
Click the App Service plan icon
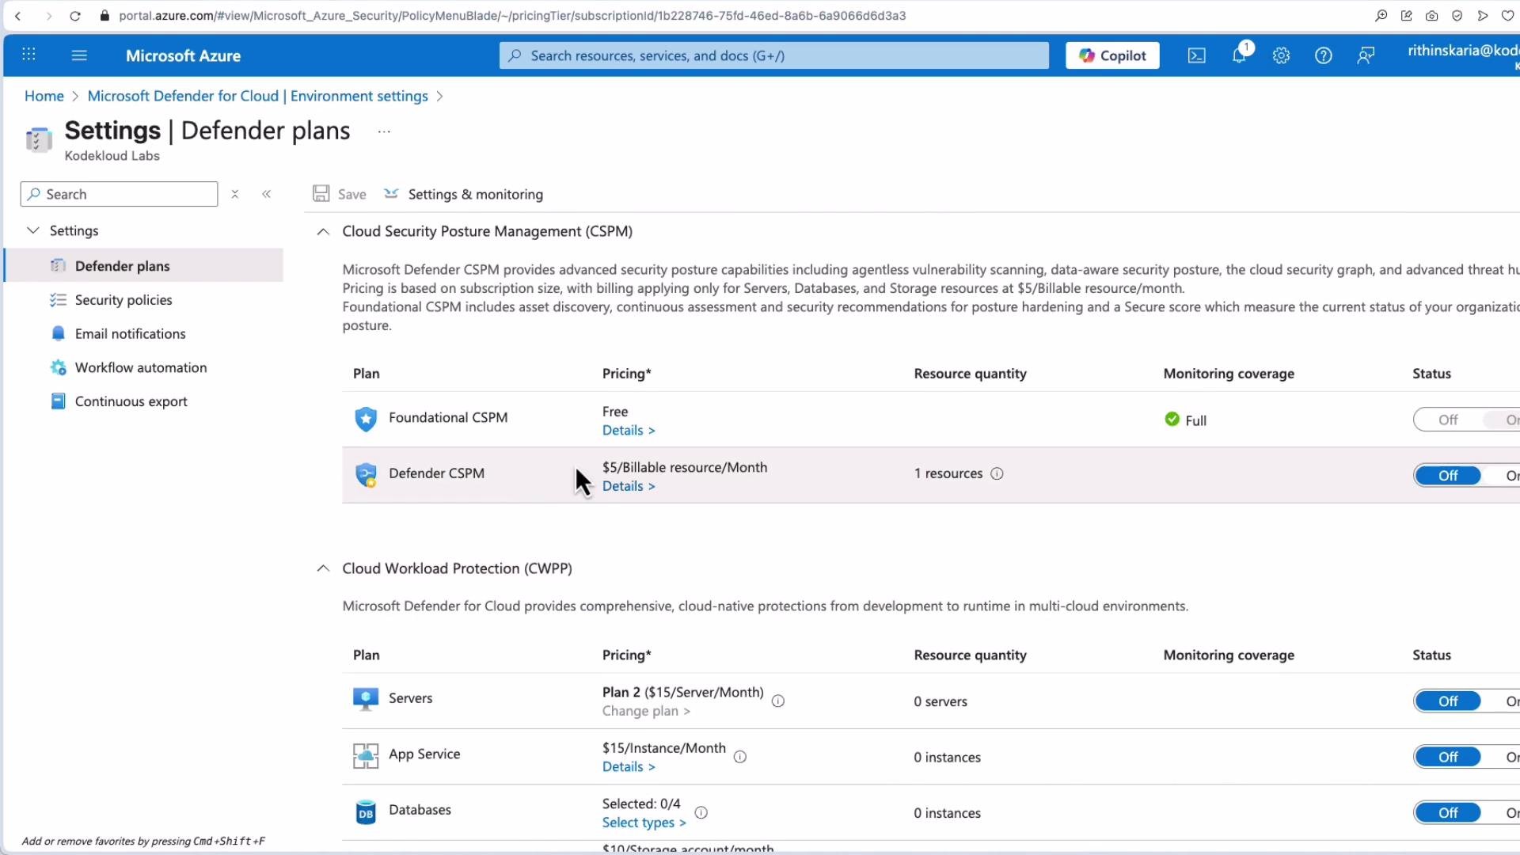pos(365,755)
